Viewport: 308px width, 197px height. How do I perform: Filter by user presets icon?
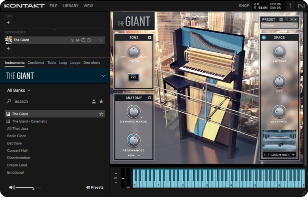point(94,101)
